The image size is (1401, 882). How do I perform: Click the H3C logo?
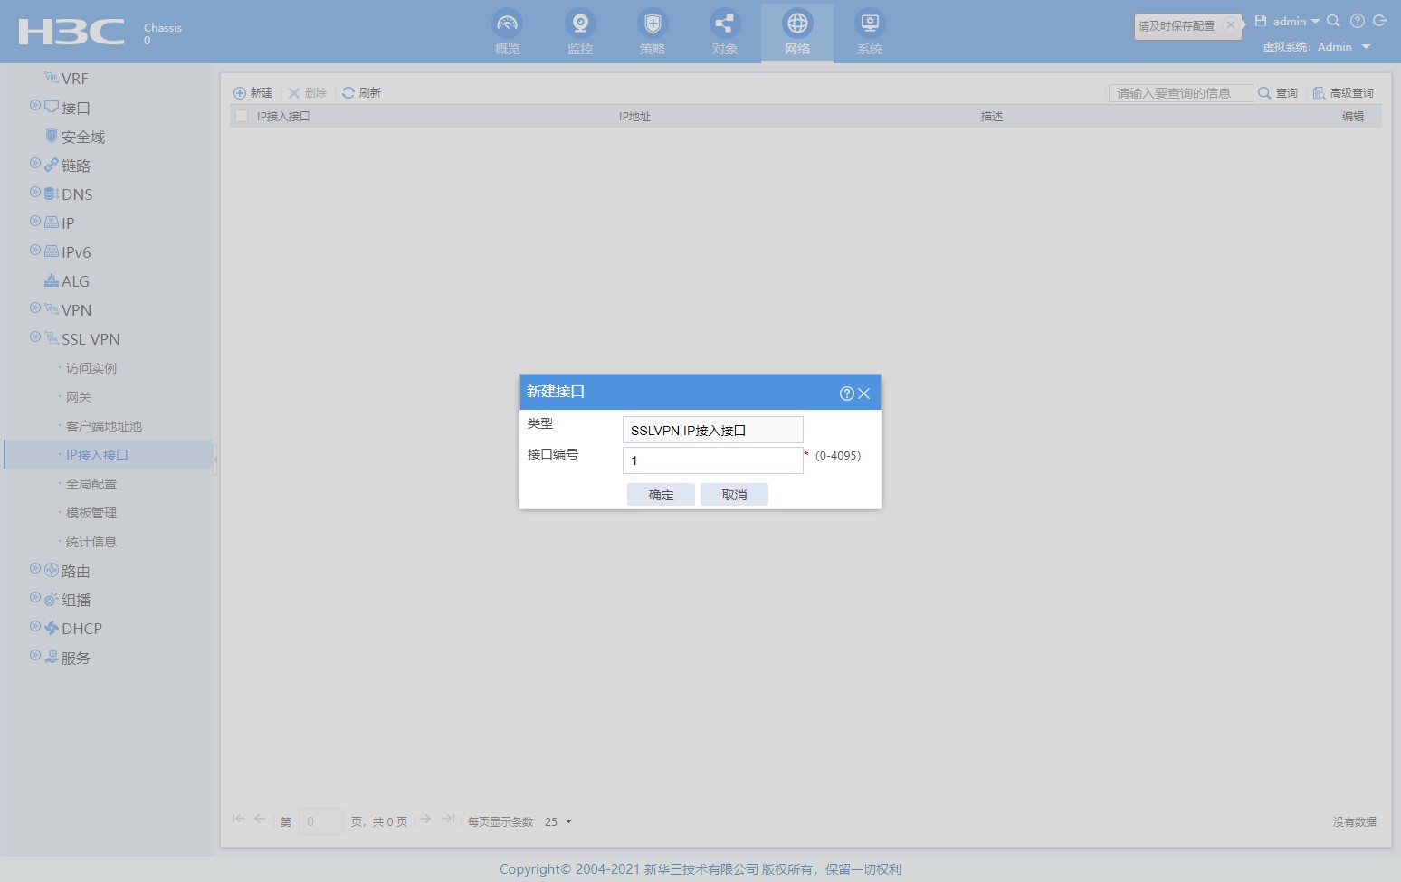[71, 32]
